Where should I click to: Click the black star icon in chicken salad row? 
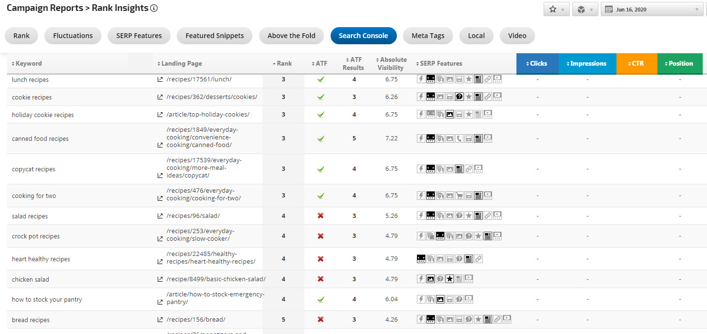(449, 279)
